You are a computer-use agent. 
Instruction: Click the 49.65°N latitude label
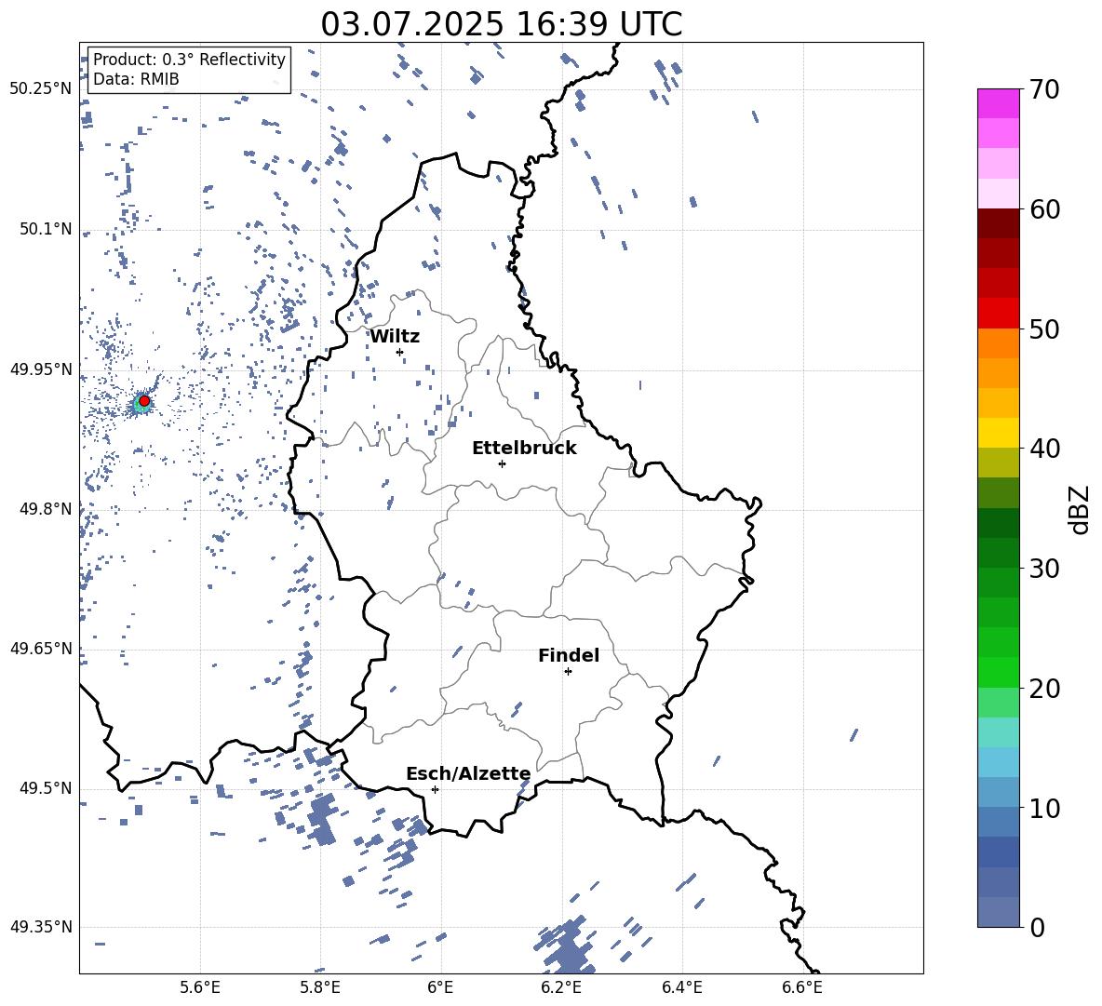tap(41, 649)
